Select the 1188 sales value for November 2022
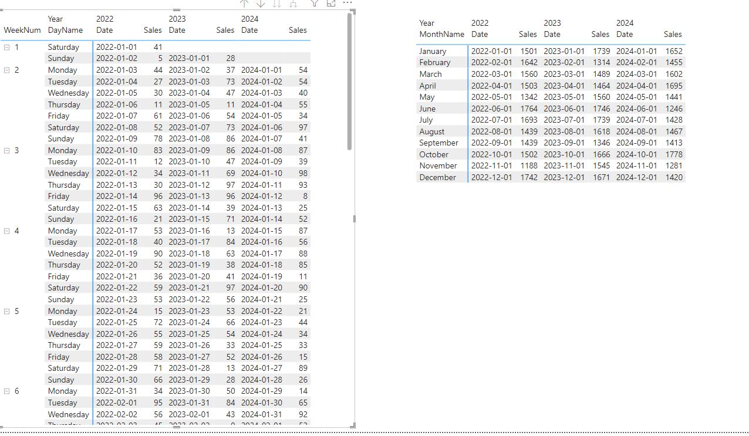Screen dimensions: 749x436 point(529,165)
